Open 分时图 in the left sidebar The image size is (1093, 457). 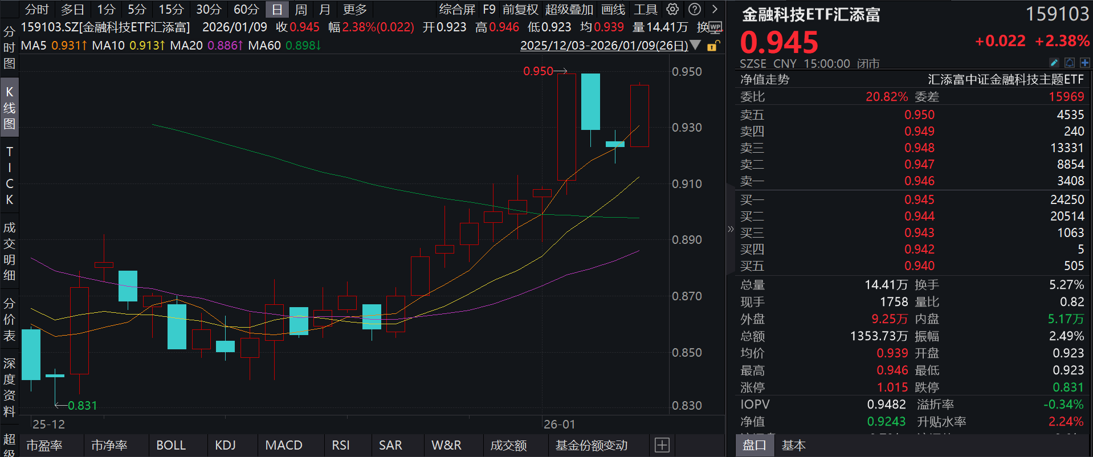click(9, 47)
